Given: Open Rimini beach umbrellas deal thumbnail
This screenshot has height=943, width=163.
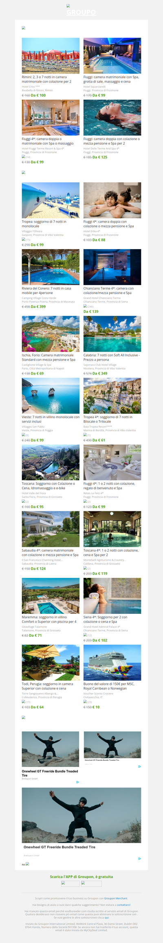Looking at the screenshot, I should coord(51,56).
